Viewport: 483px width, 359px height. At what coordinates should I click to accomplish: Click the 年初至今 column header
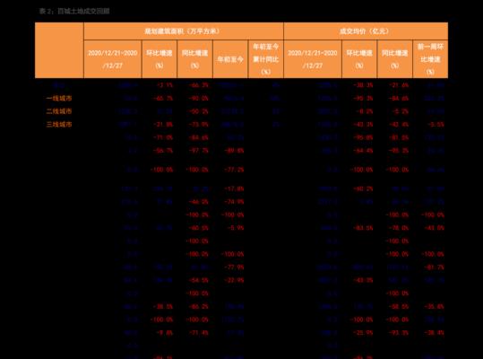[230, 59]
